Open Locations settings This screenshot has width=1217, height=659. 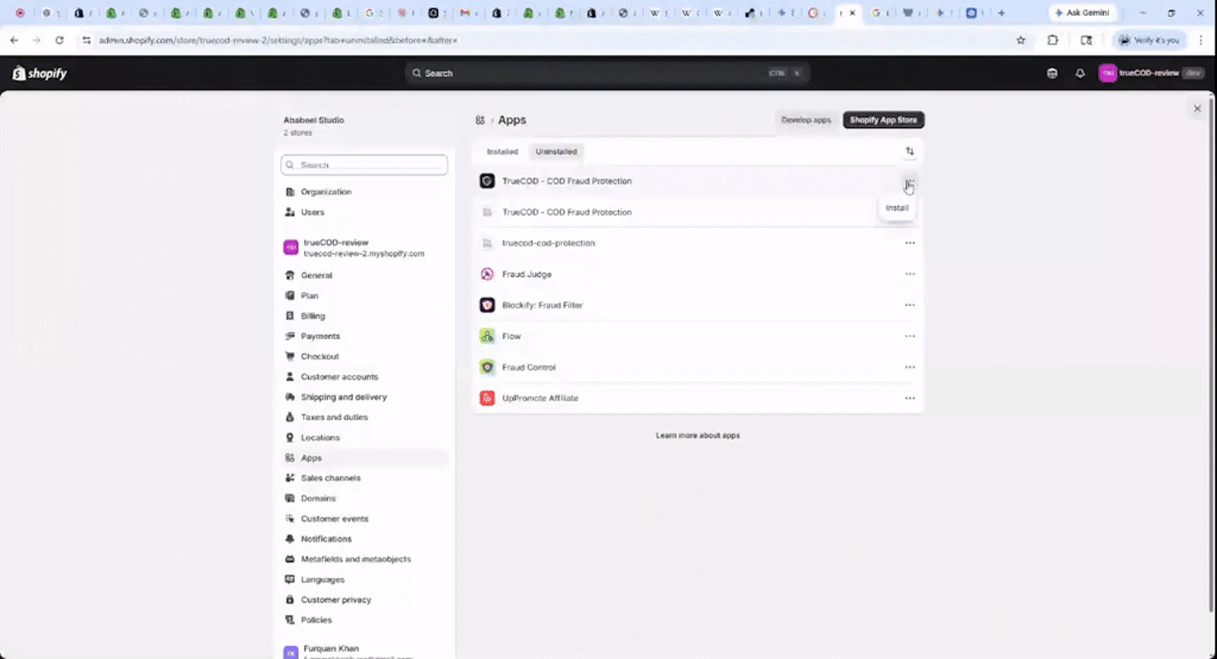[x=364, y=438]
